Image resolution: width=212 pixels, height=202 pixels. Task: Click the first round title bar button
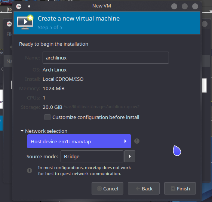174,6
